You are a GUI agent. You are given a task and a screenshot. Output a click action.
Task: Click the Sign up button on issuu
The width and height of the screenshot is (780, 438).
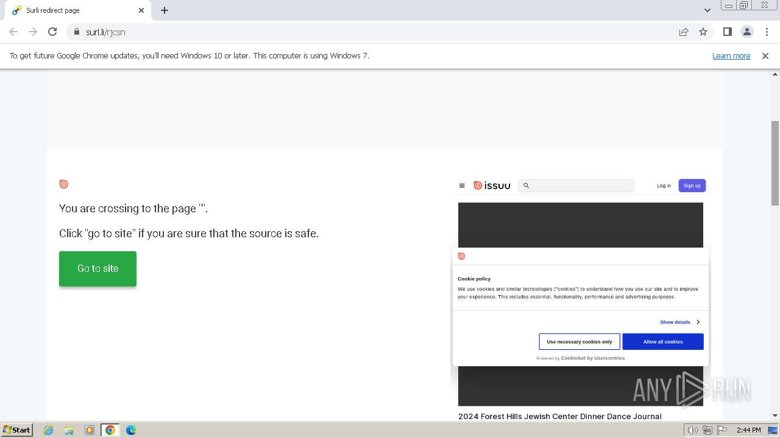click(x=692, y=186)
